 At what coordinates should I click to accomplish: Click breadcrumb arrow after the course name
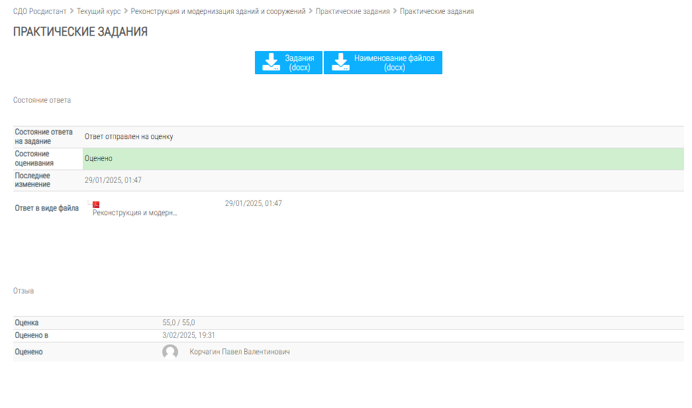311,11
